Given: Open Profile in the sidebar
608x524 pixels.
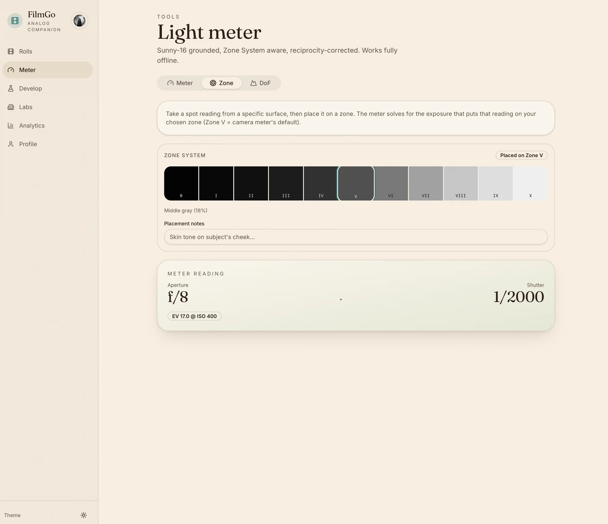Looking at the screenshot, I should (x=48, y=144).
